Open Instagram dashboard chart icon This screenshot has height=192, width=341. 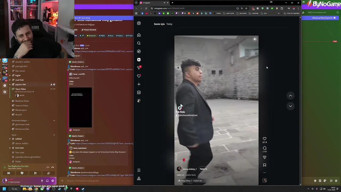click(139, 92)
